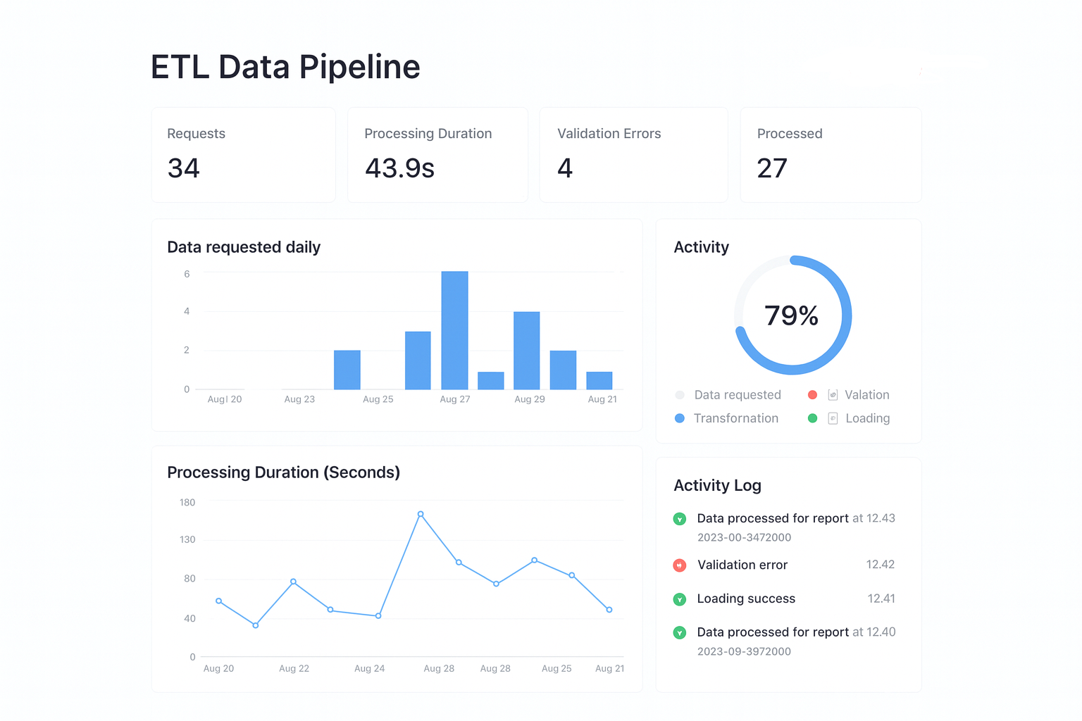
Task: Open the Loading success log entry
Action: coord(746,599)
